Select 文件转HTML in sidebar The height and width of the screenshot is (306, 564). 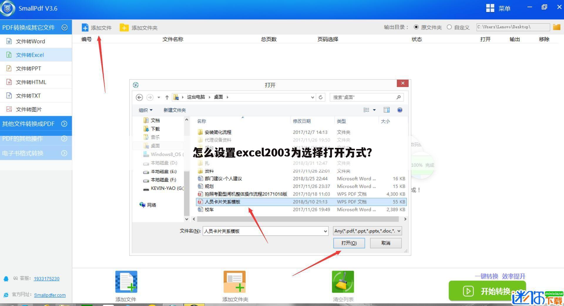pos(36,82)
